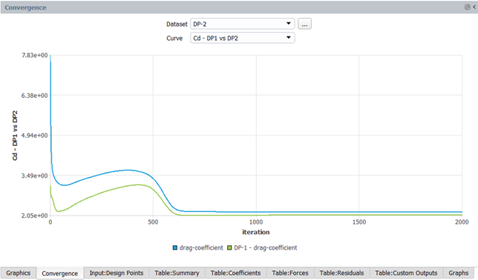Image resolution: width=478 pixels, height=280 pixels.
Task: Click the 'iteration' x-axis title
Action: (256, 232)
